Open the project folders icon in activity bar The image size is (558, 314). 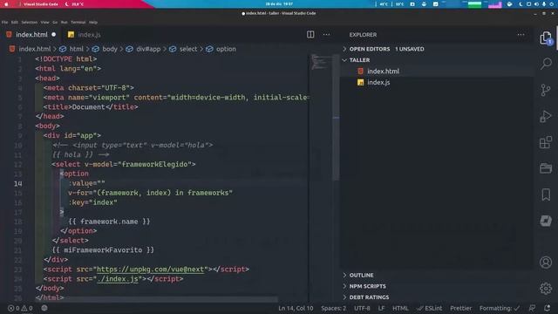click(546, 168)
